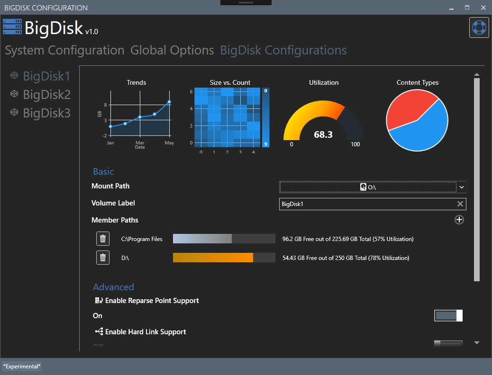The height and width of the screenshot is (375, 492).
Task: Click the help lifebuoy icon
Action: (479, 27)
